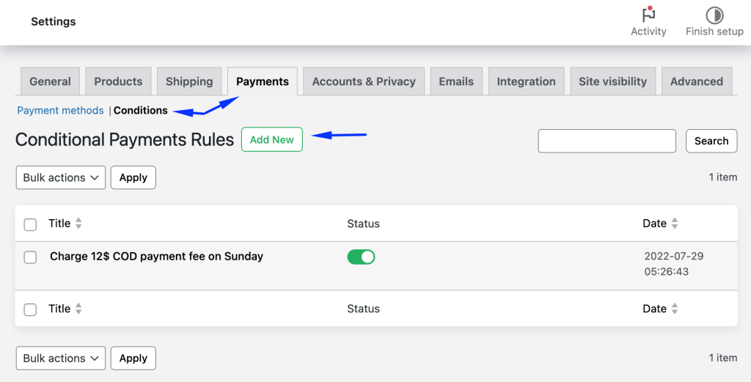
Task: Open the Activity flag icon
Action: 648,15
